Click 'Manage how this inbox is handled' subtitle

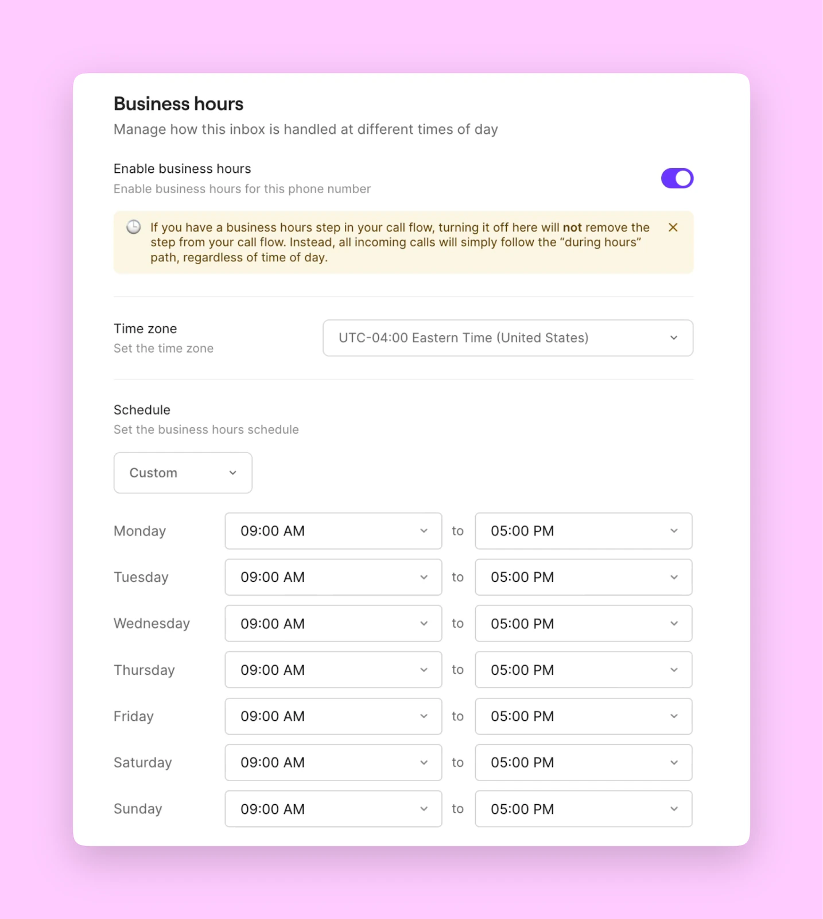[306, 130]
